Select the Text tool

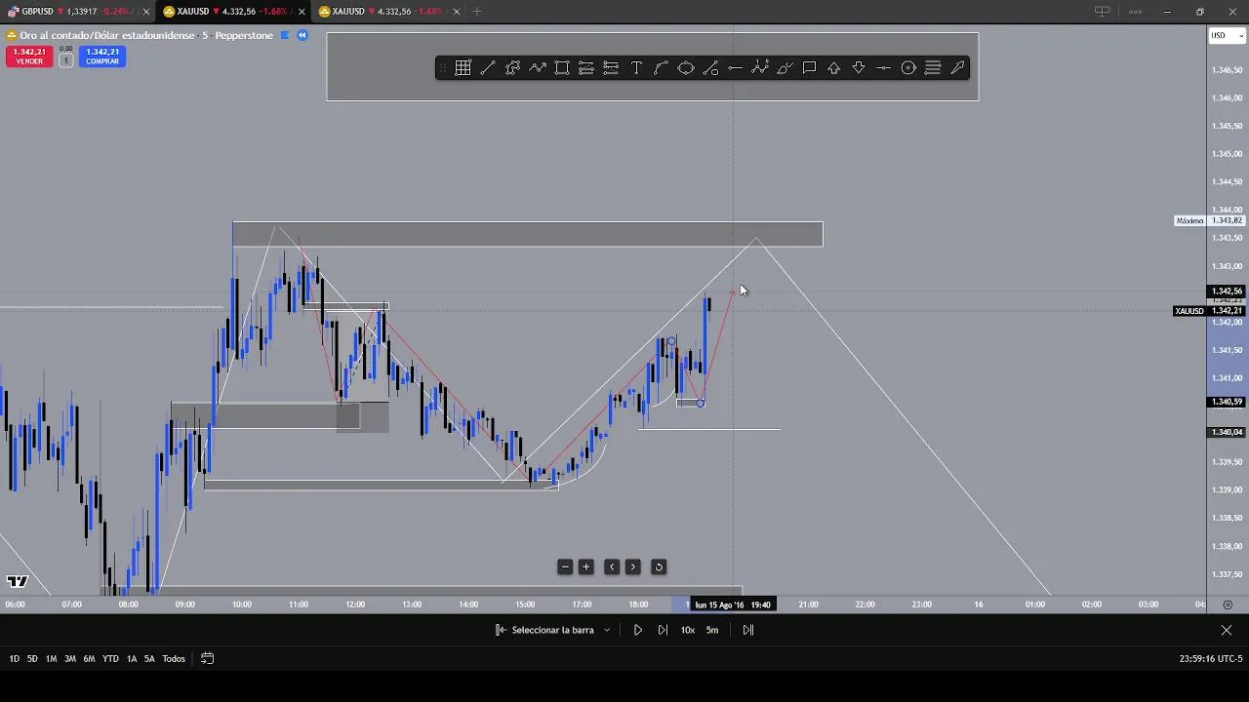636,68
